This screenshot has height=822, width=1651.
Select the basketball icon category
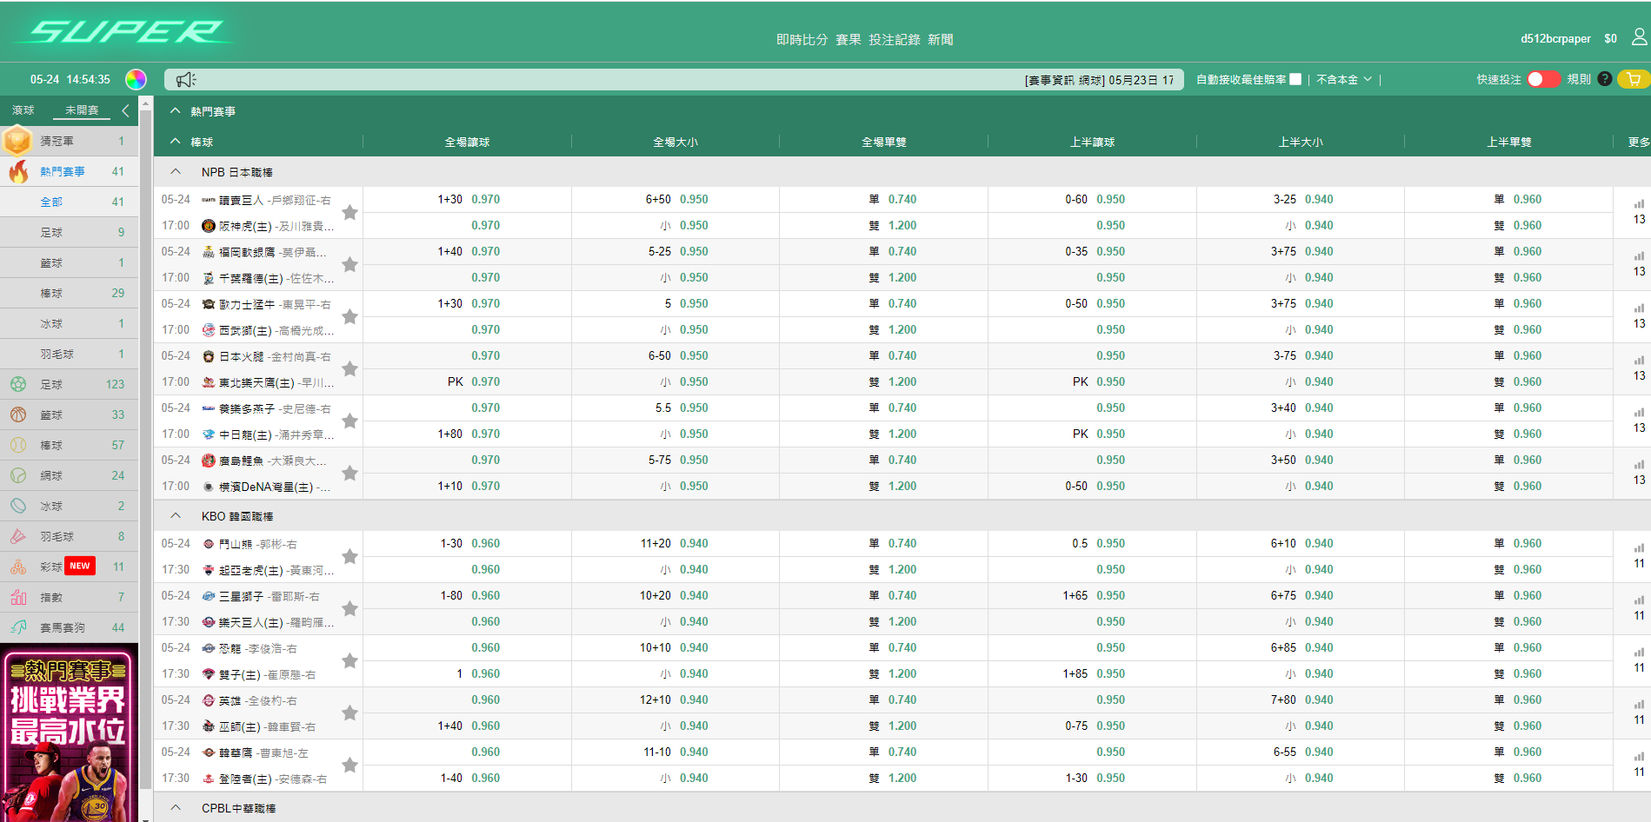[x=18, y=414]
